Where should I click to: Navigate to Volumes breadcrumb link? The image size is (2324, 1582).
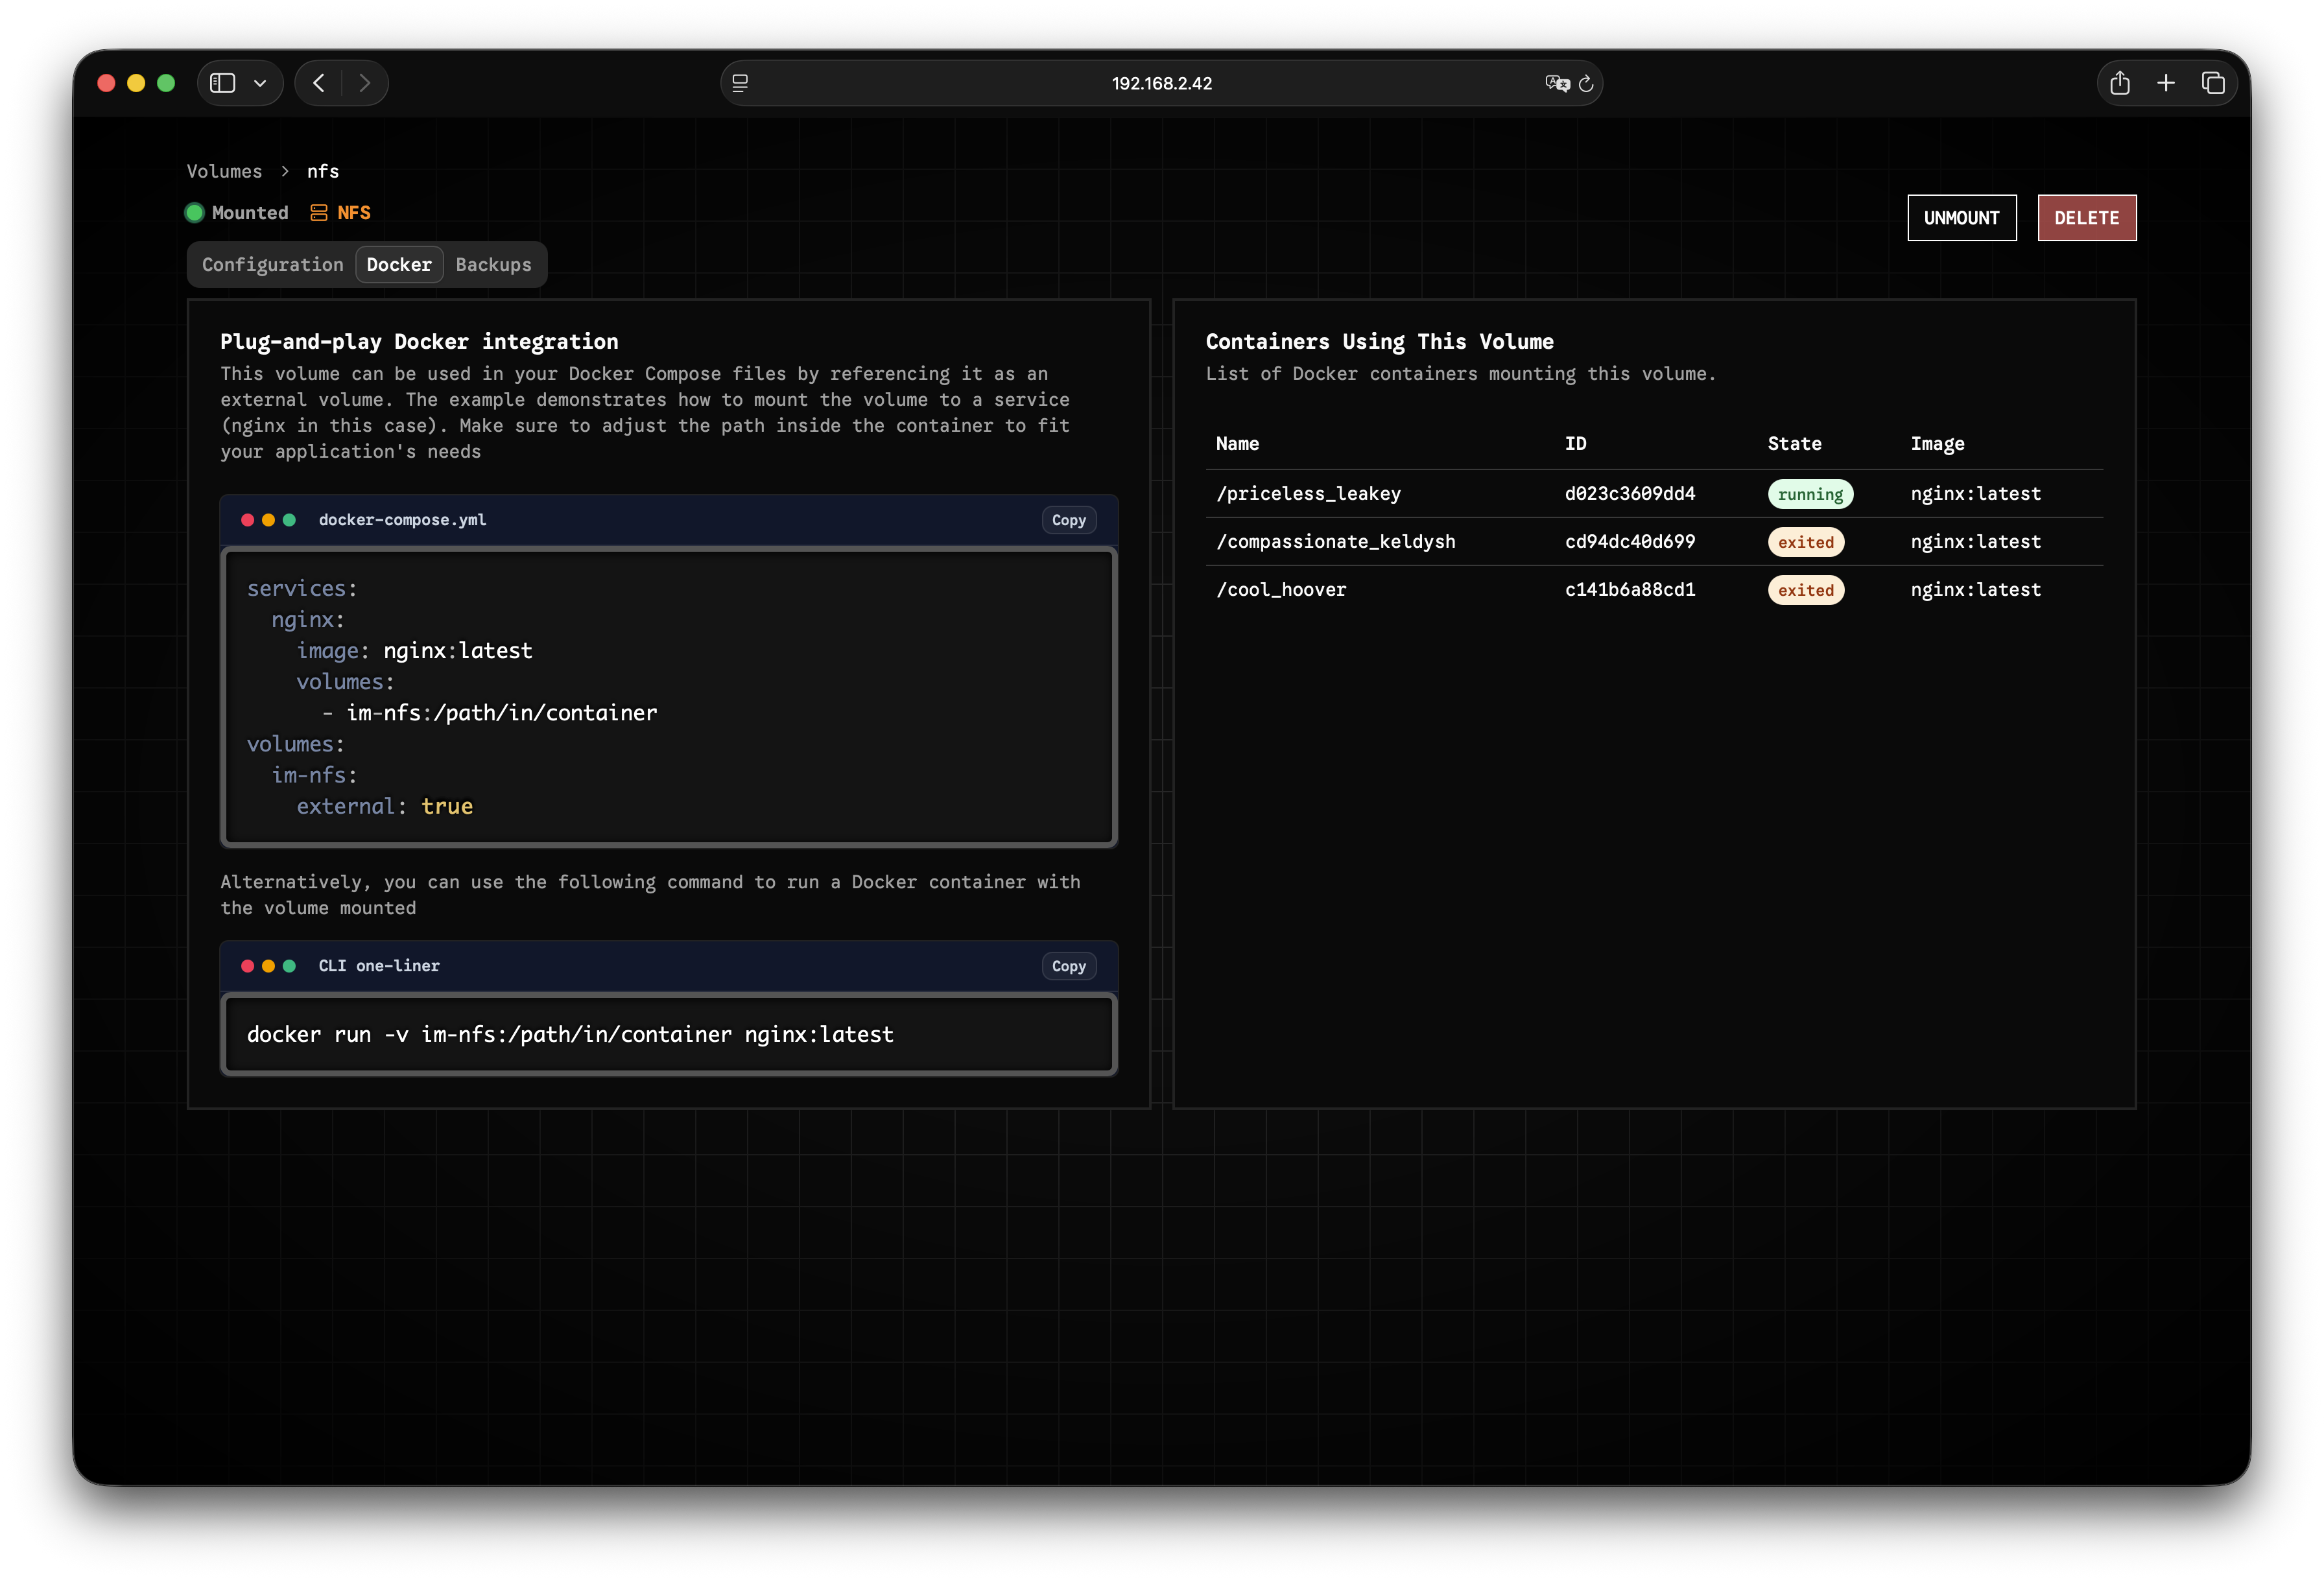(224, 171)
